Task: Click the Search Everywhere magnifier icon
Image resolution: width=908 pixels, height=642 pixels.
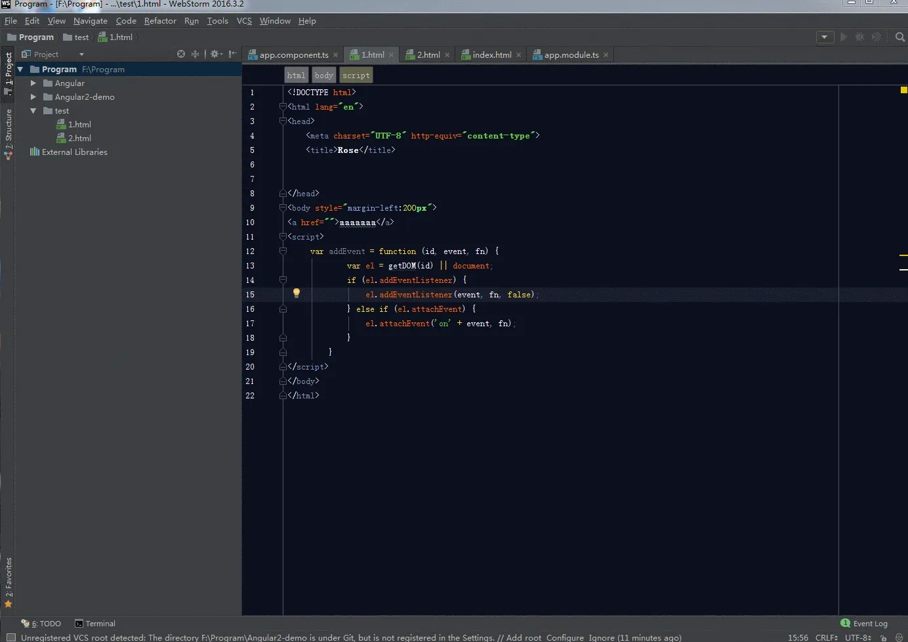Action: coord(900,37)
